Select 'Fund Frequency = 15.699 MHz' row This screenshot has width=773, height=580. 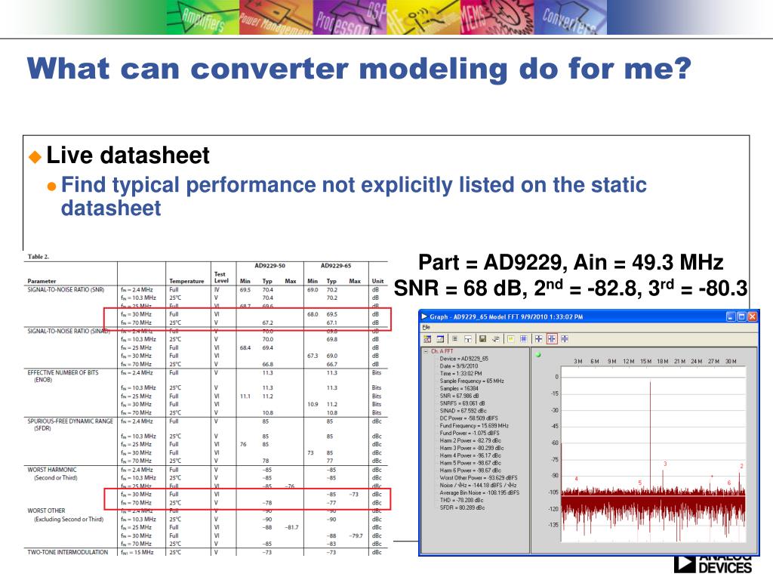coord(474,426)
